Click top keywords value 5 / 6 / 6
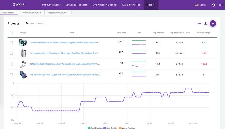 coord(179,75)
